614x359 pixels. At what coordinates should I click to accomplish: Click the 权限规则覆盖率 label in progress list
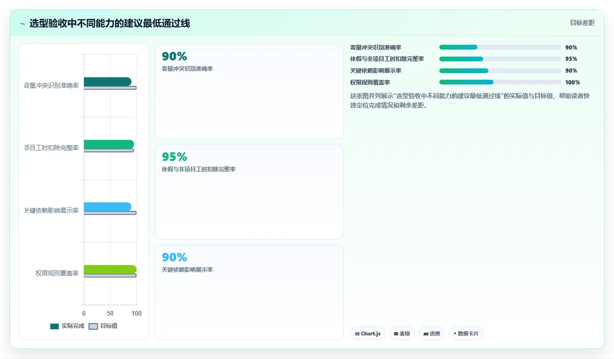tap(370, 83)
